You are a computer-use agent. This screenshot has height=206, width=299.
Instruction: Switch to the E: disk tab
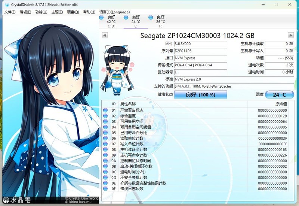[x=136, y=22]
